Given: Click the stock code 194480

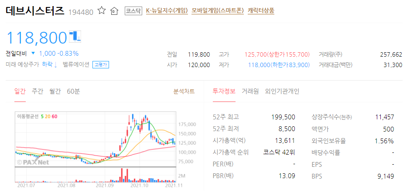Looking at the screenshot, I should tap(81, 12).
